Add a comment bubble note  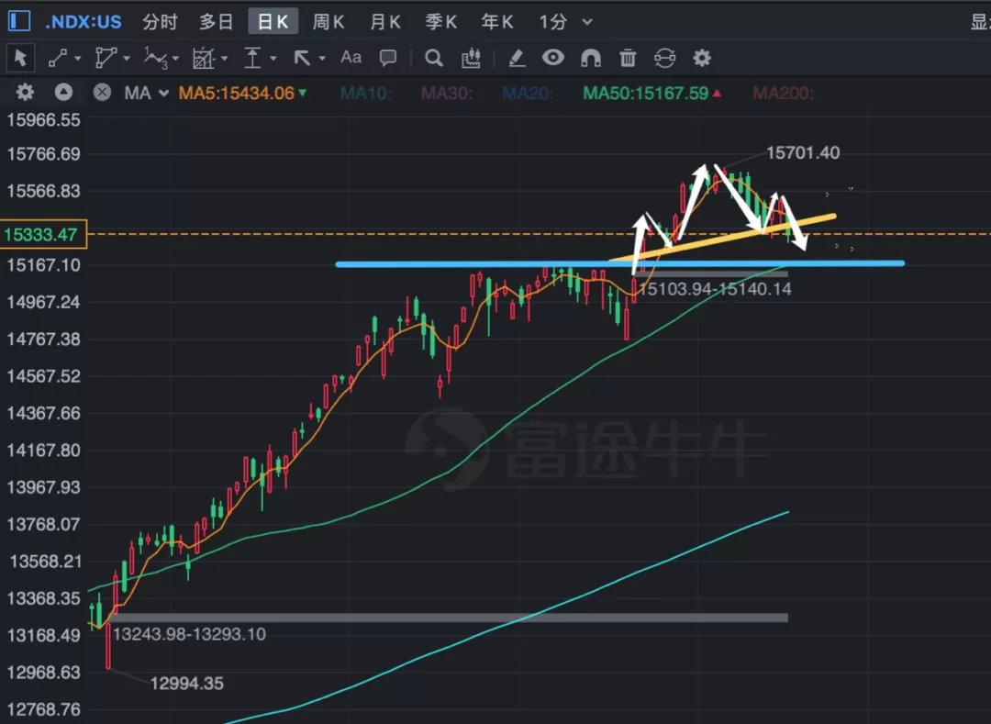(x=388, y=58)
